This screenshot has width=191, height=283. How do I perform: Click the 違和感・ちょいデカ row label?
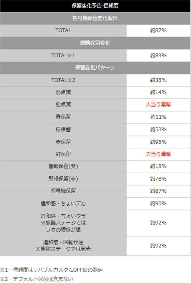(x=63, y=203)
